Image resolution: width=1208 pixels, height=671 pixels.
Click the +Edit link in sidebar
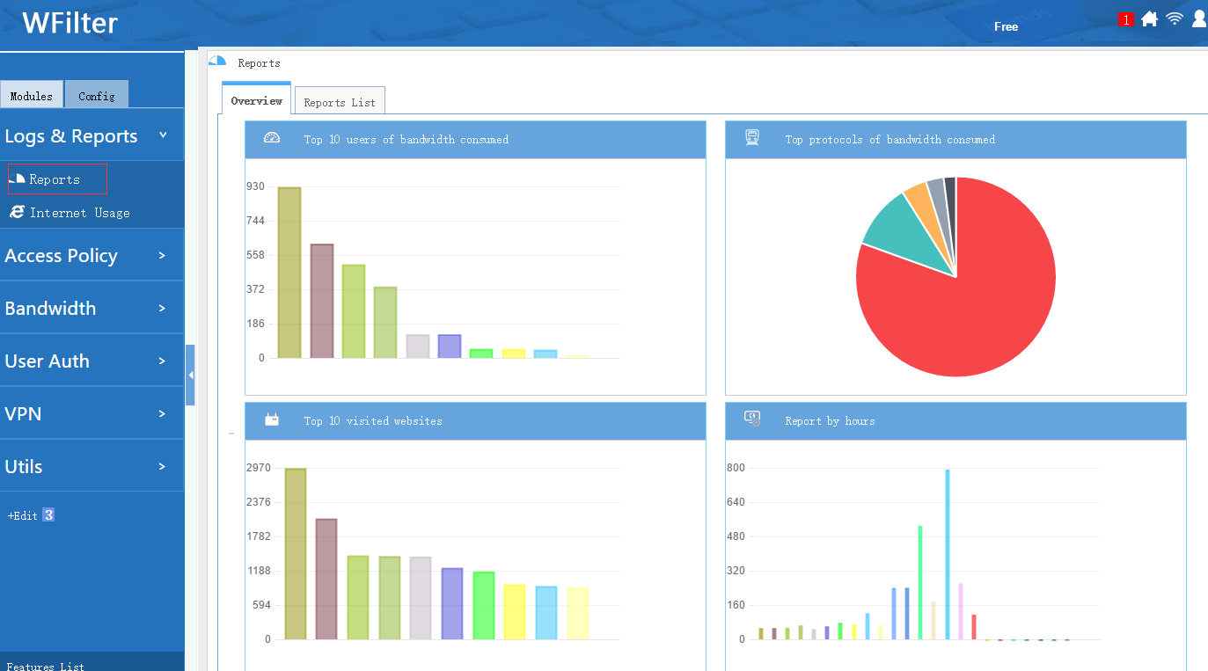(x=23, y=516)
